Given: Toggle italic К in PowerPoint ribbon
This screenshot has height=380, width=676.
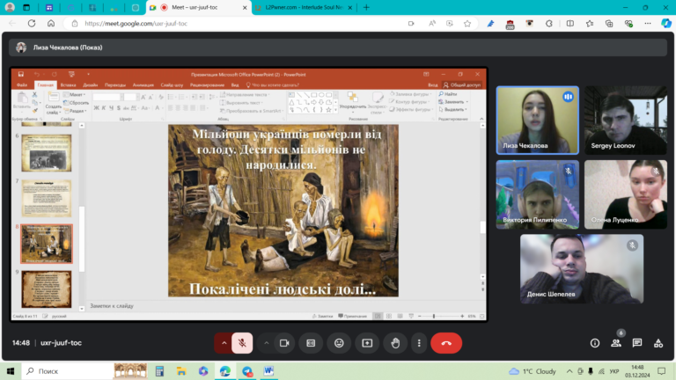Looking at the screenshot, I should click(104, 107).
